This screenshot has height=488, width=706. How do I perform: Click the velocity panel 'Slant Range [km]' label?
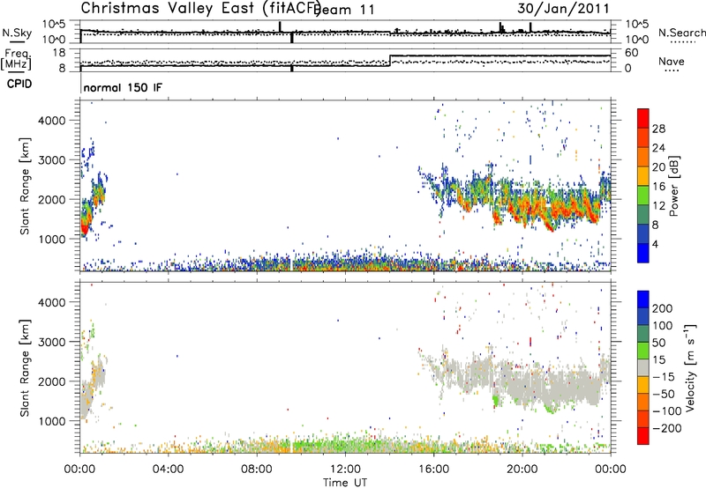pos(25,367)
